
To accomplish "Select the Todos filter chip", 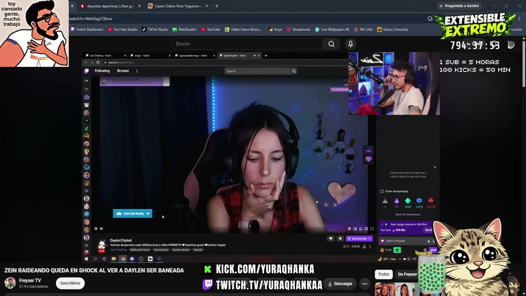I will coord(383,274).
